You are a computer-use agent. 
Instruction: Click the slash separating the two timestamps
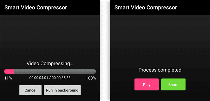pos(50,78)
